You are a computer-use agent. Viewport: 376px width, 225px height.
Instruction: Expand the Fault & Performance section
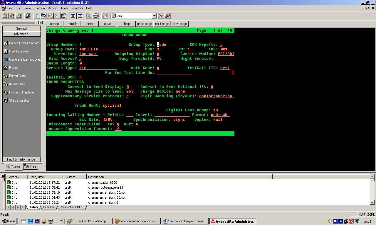pos(21,159)
